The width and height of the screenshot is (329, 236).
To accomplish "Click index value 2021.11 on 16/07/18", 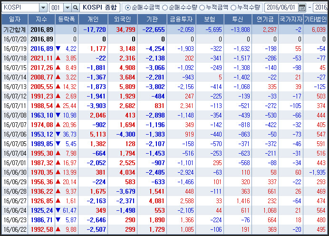I will [42, 58].
